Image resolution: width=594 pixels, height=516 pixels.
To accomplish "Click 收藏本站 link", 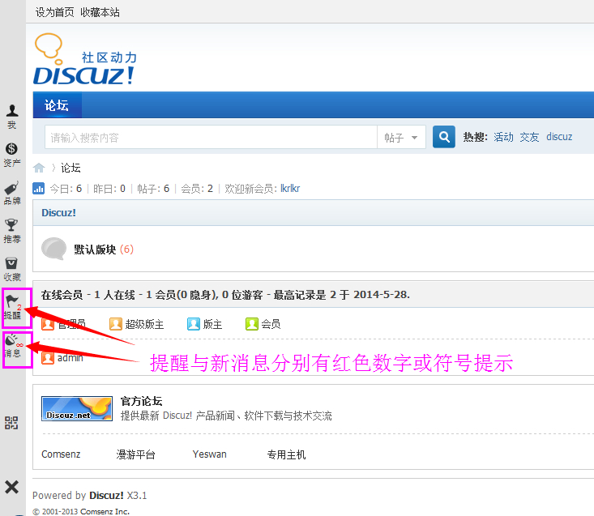I will pos(100,12).
